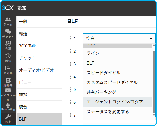Image resolution: width=157 pixels, height=126 pixels.
Task: Open the 連絡先 contacts icon
Action: (x=8, y=82)
